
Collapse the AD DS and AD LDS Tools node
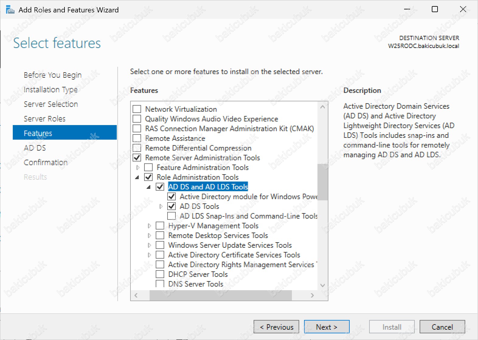click(x=149, y=187)
